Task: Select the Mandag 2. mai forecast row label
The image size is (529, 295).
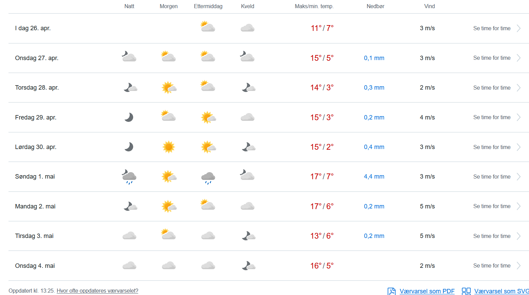Action: click(35, 206)
